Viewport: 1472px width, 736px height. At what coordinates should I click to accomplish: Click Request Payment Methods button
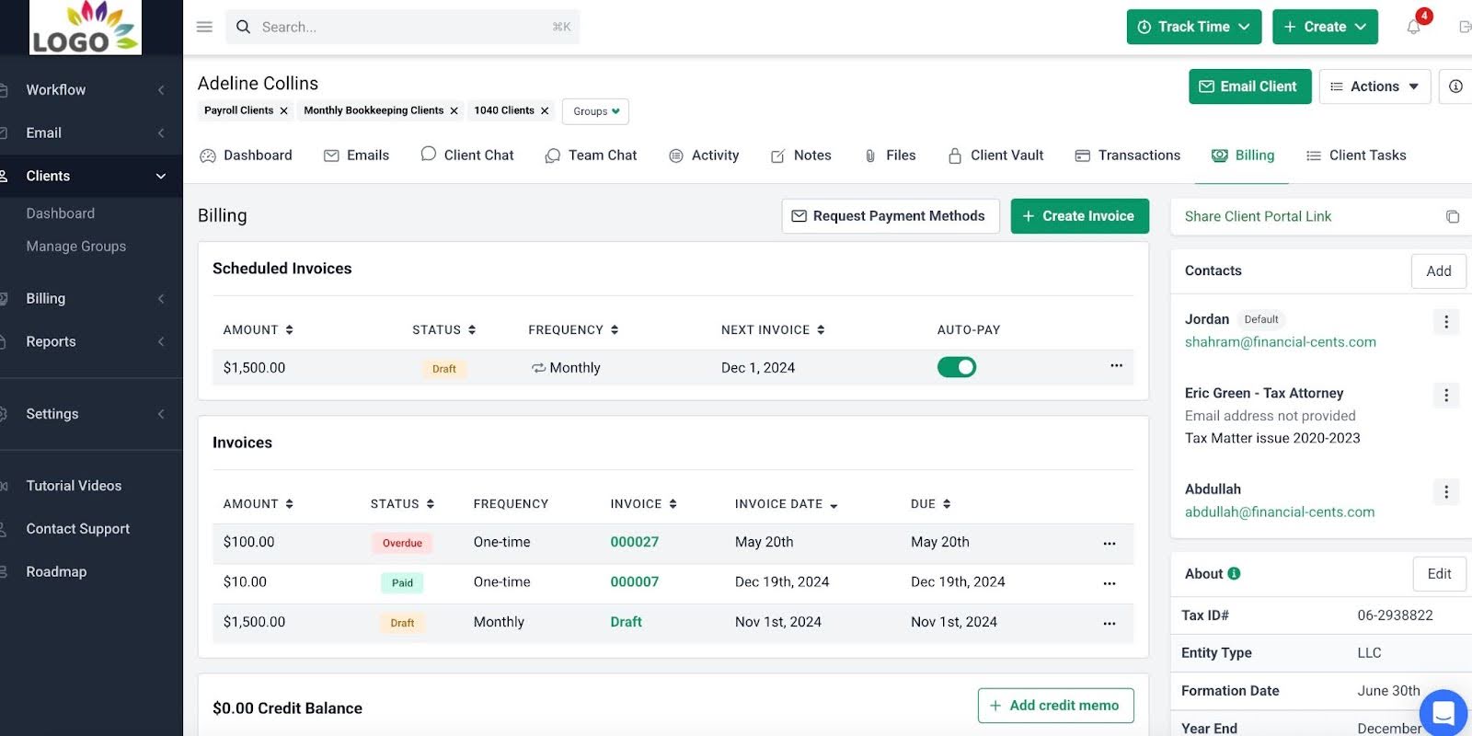pyautogui.click(x=891, y=216)
